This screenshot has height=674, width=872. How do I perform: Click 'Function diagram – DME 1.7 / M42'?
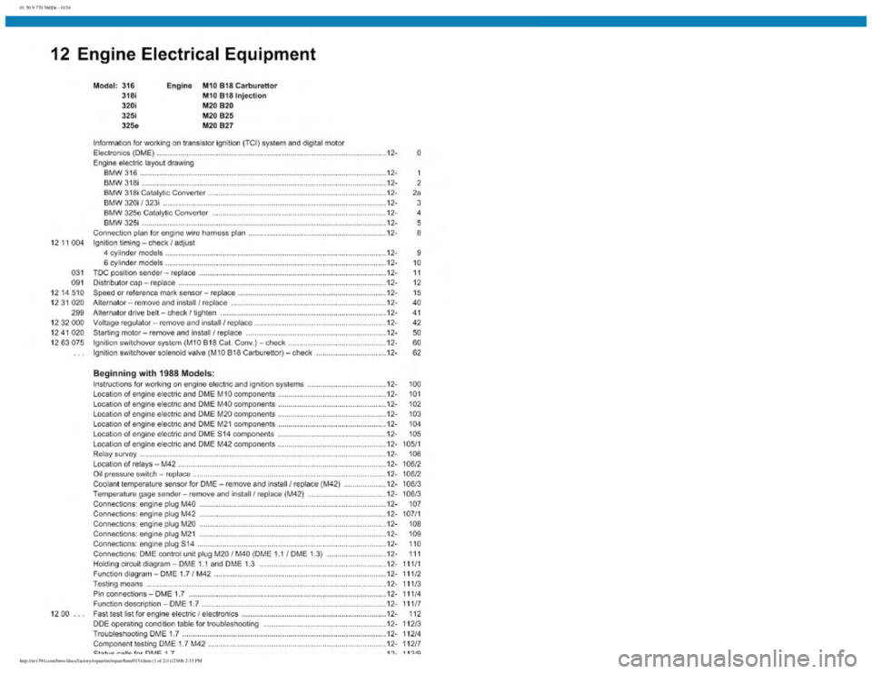coord(257,574)
